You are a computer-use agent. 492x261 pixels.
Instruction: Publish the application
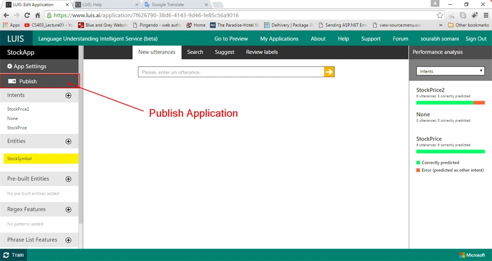(x=40, y=81)
